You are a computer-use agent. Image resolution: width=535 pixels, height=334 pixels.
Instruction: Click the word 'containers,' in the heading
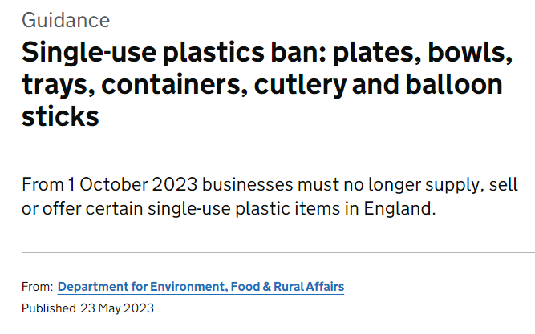tap(174, 85)
